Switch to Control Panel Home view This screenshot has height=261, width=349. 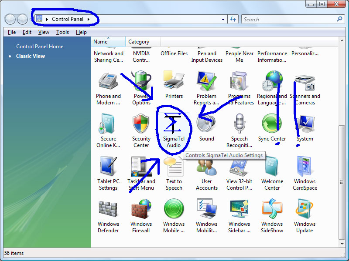point(40,47)
